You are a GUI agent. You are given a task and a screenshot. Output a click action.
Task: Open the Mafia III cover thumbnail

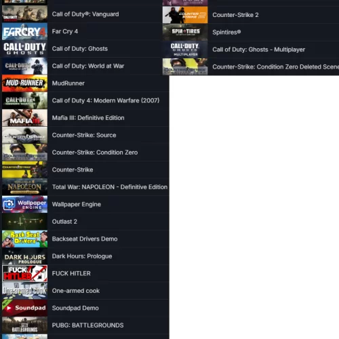(x=24, y=118)
